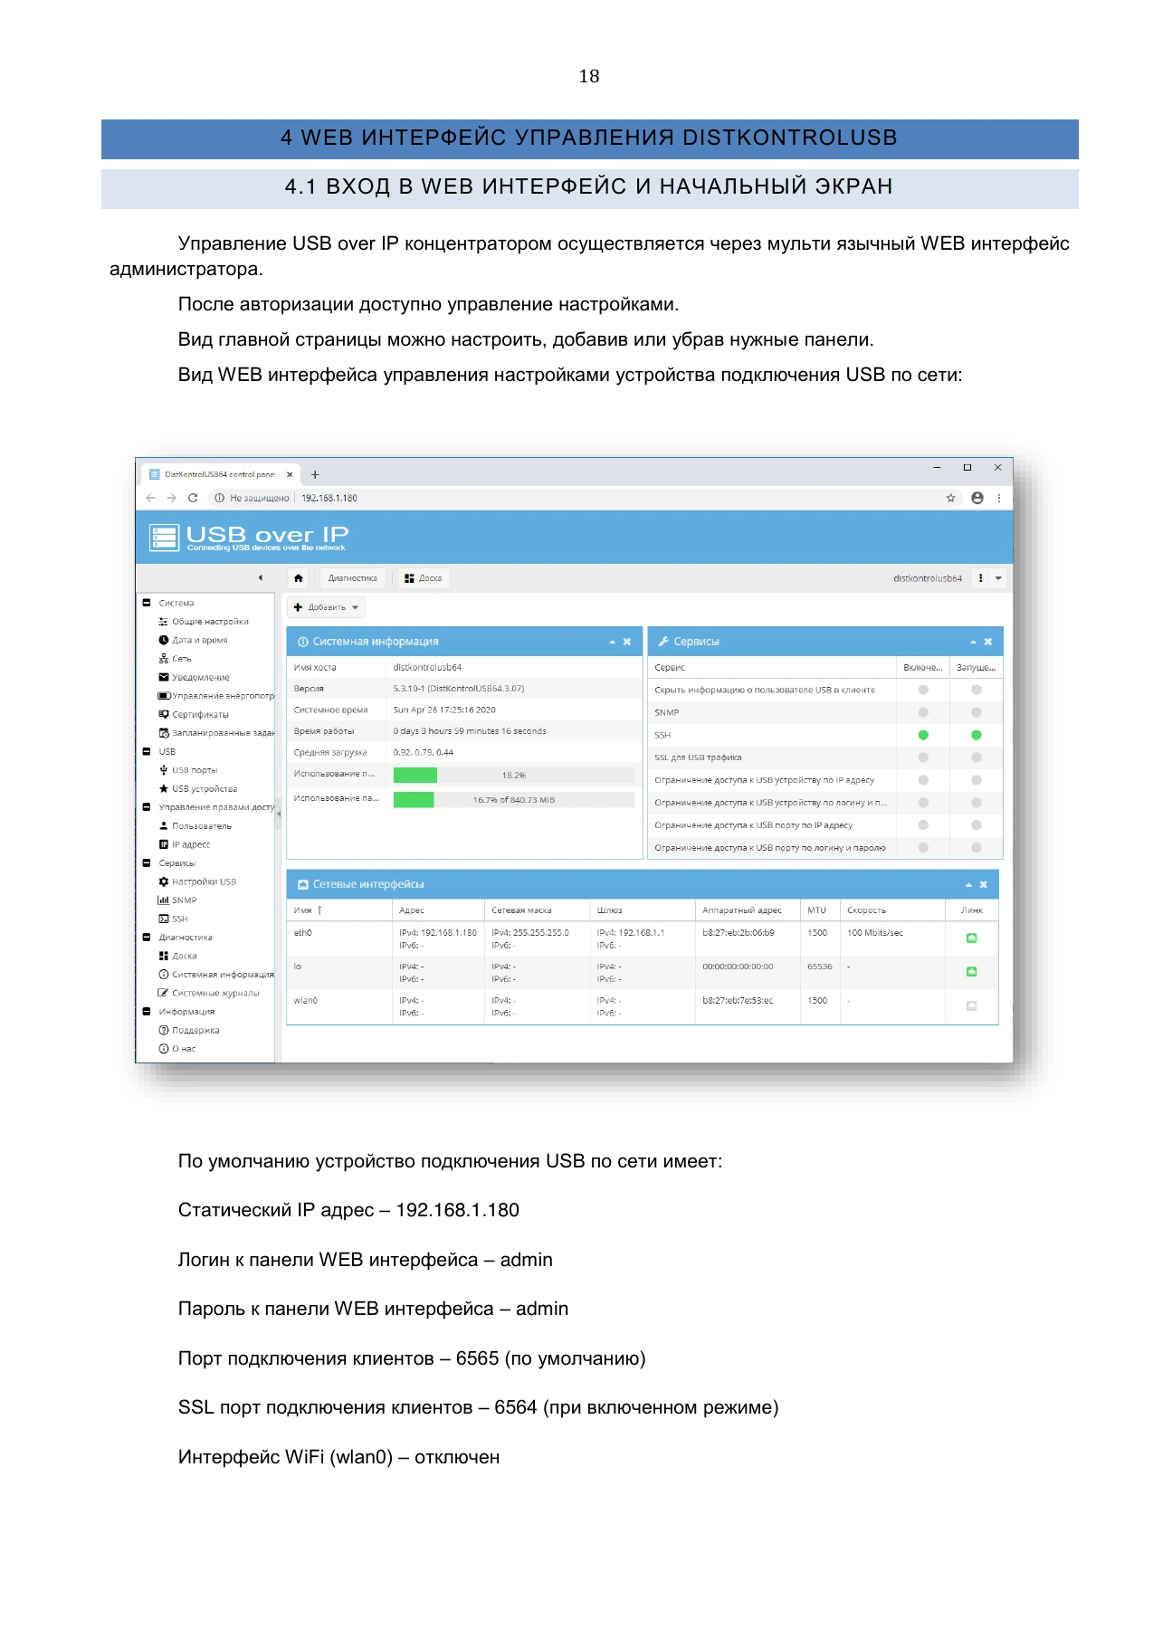
Task: Toggle enabled indicator for Скрыть информацию о пользователе
Action: point(923,690)
